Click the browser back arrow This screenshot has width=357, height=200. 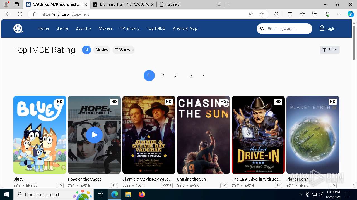[8, 14]
